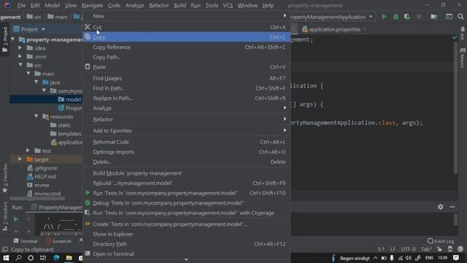Expand the .idea folder

[20, 47]
